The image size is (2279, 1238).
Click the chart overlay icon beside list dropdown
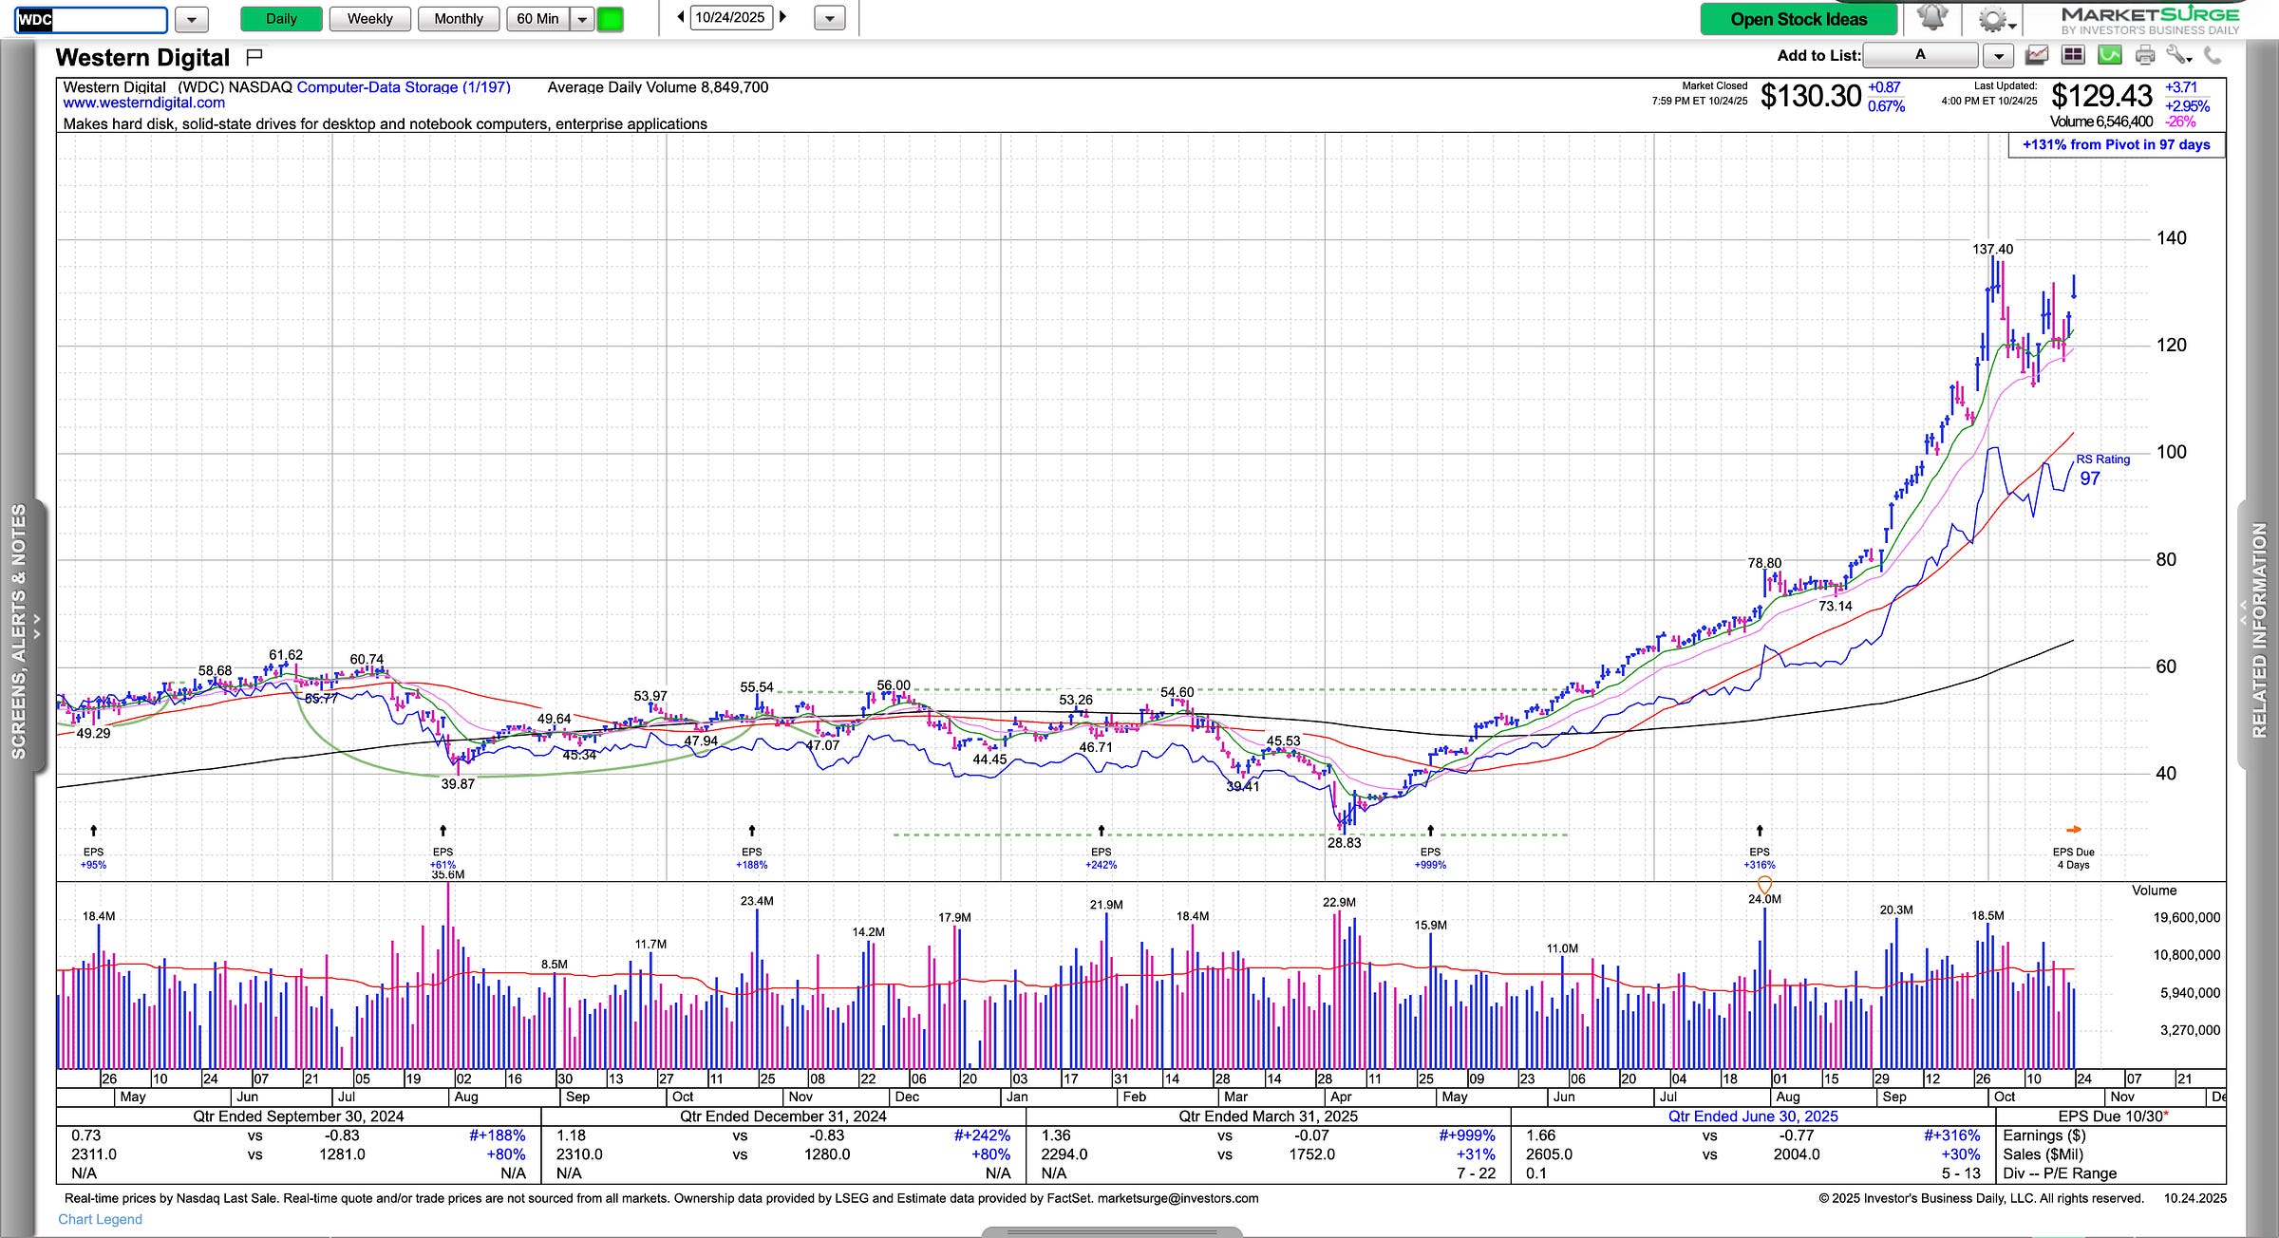2036,55
